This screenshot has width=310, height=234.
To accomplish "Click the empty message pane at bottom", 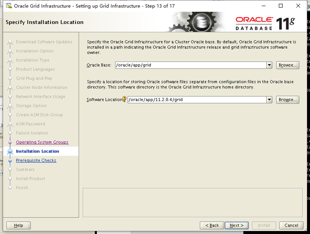I will point(193,202).
